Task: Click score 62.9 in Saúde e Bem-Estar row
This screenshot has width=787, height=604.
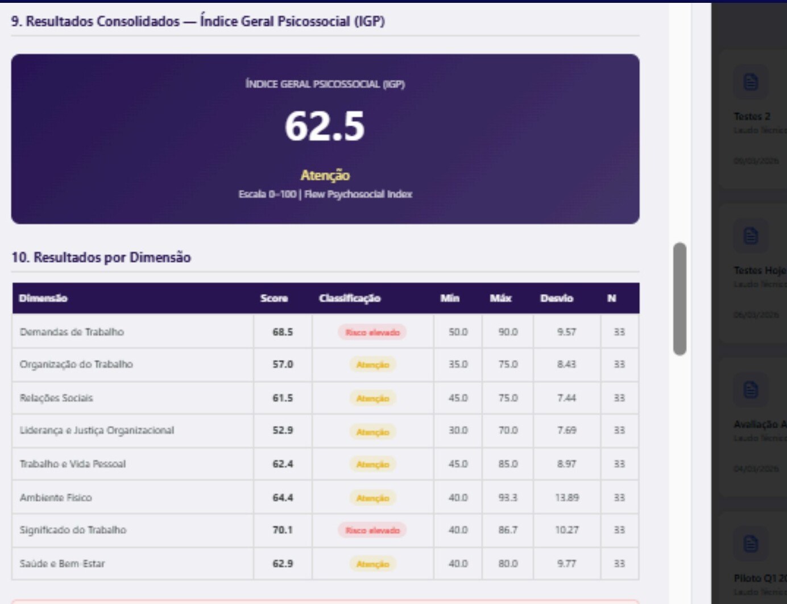Action: pos(283,564)
